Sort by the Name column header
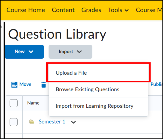 click(33, 103)
